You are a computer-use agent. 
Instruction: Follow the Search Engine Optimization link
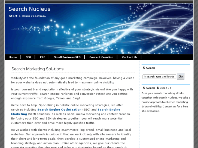[59, 110]
